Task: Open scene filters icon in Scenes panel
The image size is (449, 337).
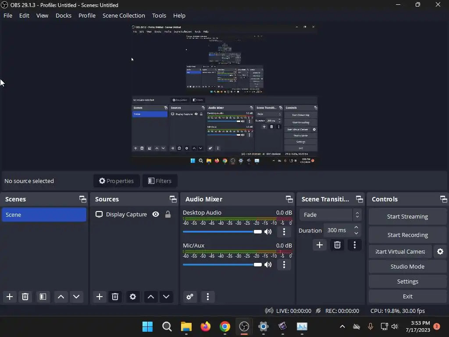Action: coord(43,297)
